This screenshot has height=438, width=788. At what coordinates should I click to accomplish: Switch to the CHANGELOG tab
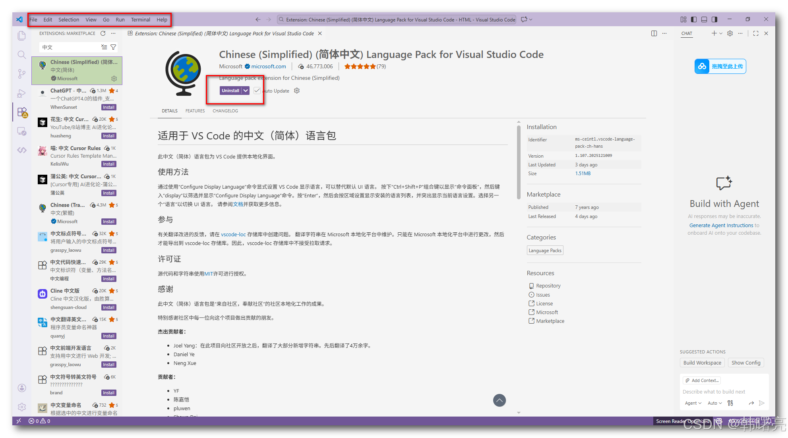(225, 111)
